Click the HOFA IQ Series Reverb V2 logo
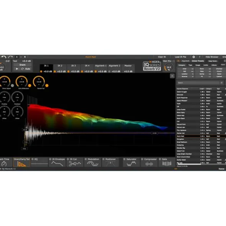Screen dimensions: 226x226 click(152, 66)
